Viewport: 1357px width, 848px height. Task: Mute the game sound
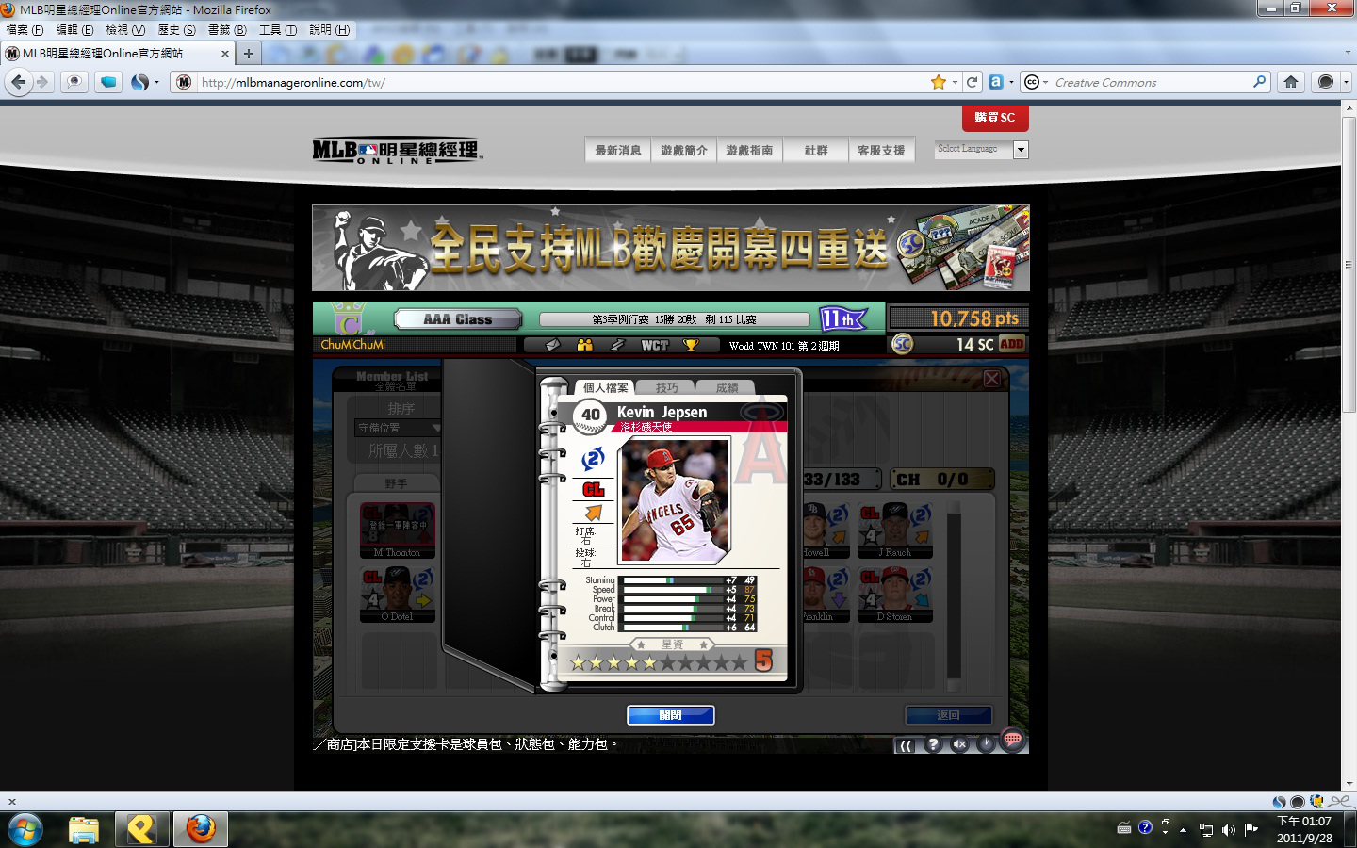click(x=959, y=744)
